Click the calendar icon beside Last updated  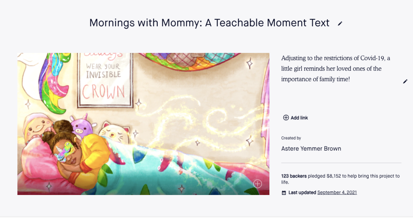[x=284, y=193]
